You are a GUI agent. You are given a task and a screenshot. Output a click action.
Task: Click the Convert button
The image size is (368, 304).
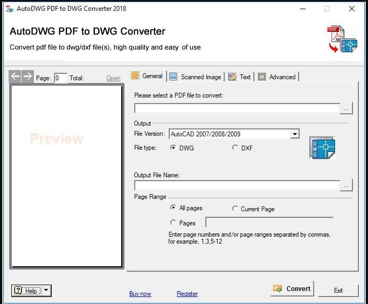[x=292, y=288]
